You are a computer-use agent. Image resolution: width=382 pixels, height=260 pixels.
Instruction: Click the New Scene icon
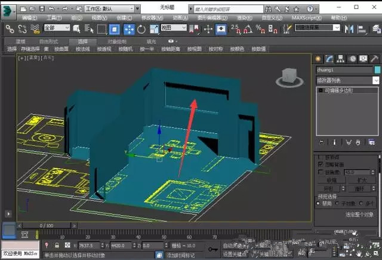point(23,9)
